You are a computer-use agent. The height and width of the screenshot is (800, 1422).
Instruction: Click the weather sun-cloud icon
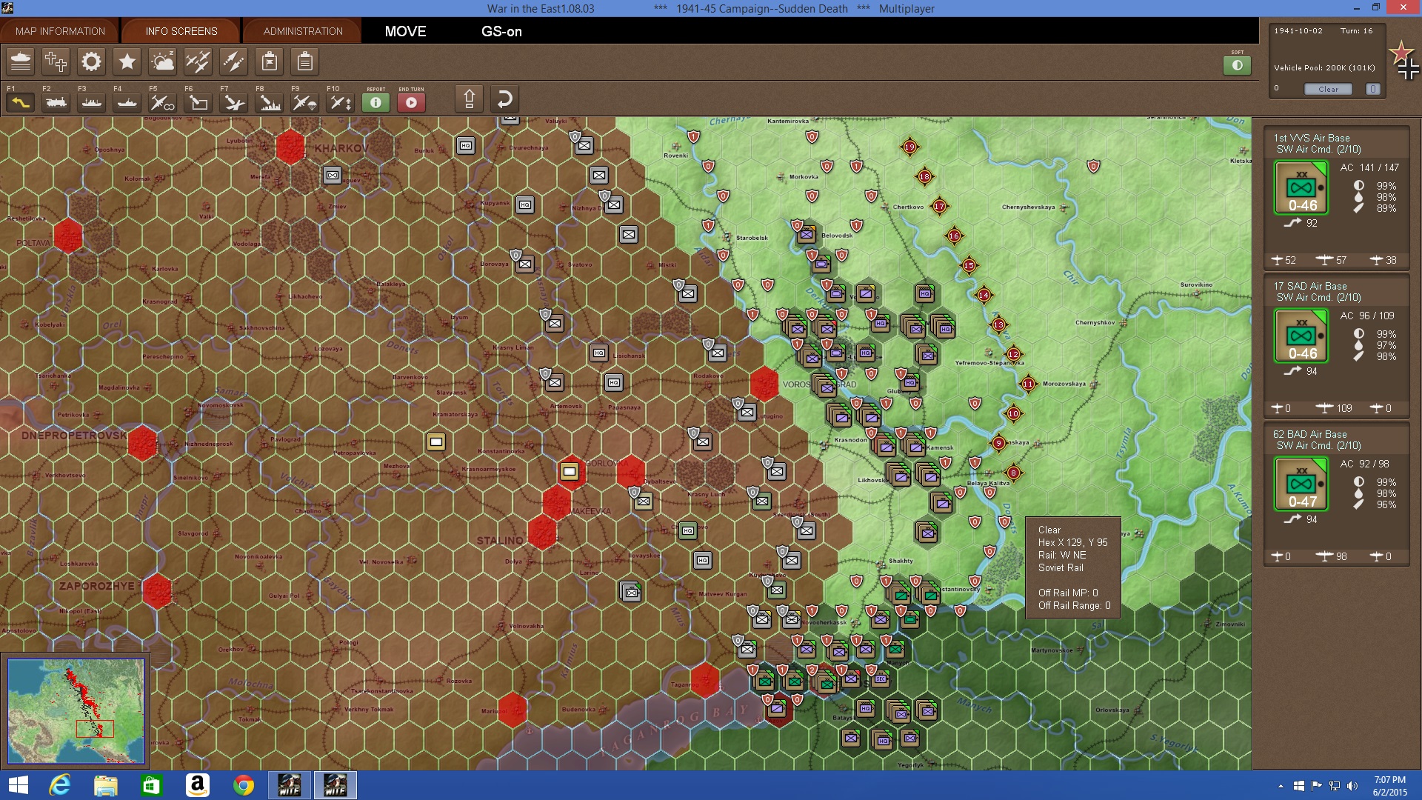click(x=162, y=61)
